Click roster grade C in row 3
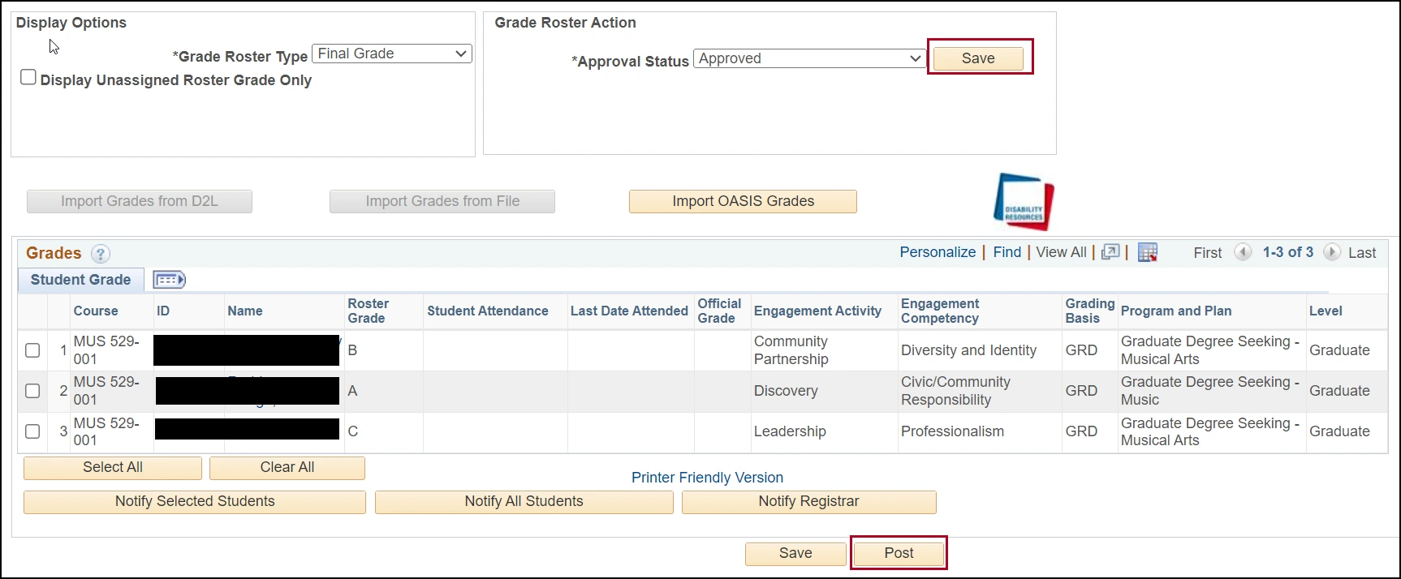This screenshot has width=1401, height=579. [352, 431]
